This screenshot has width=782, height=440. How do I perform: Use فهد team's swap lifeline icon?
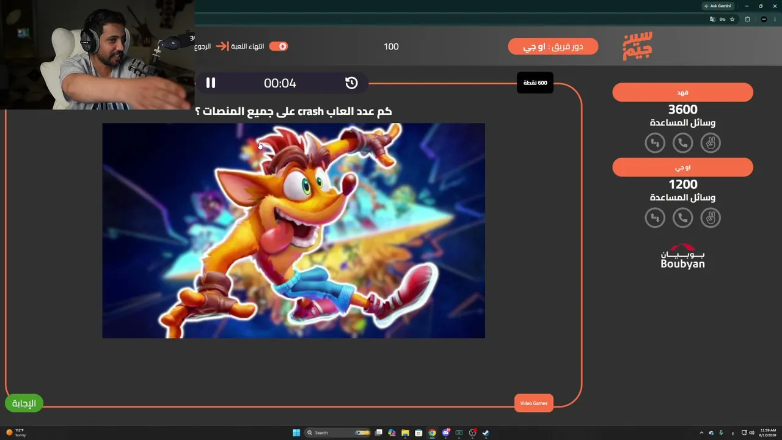click(x=655, y=143)
